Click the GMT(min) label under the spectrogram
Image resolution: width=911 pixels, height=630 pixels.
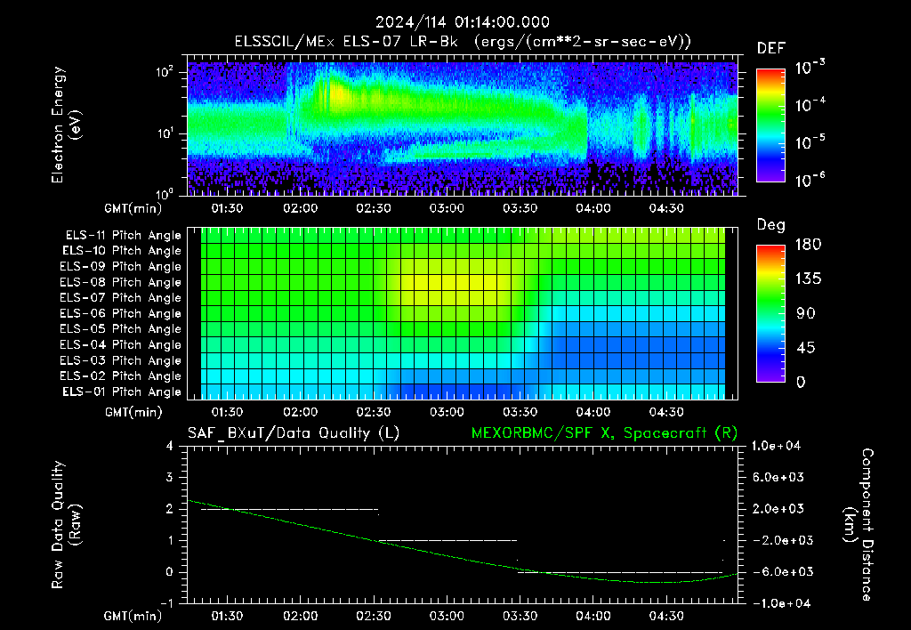[x=133, y=208]
